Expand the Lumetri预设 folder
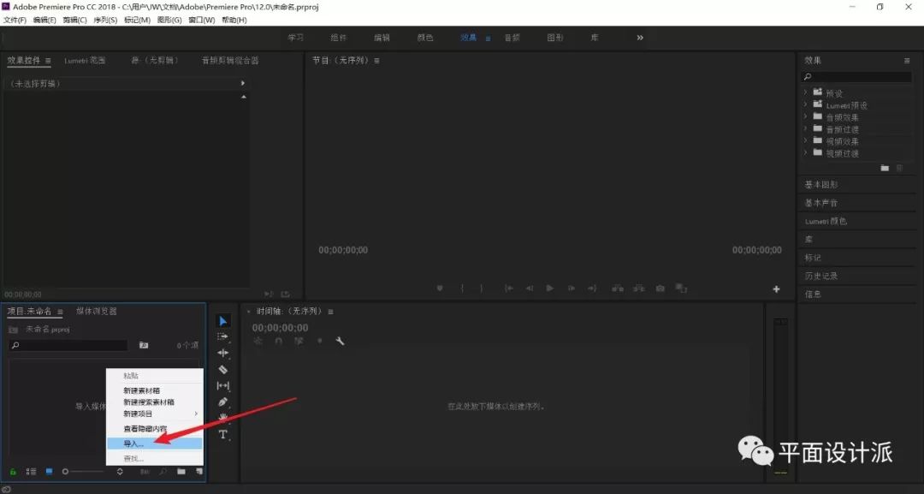This screenshot has width=924, height=494. 806,105
